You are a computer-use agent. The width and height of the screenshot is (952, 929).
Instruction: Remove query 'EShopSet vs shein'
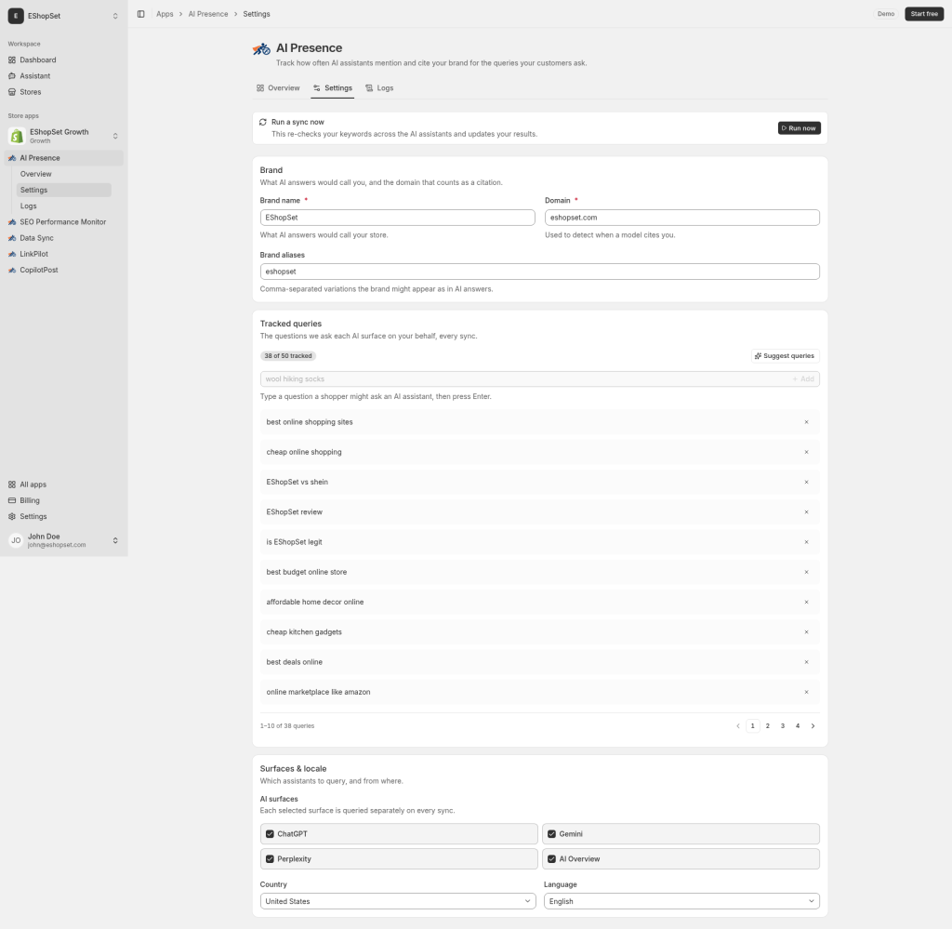point(806,482)
